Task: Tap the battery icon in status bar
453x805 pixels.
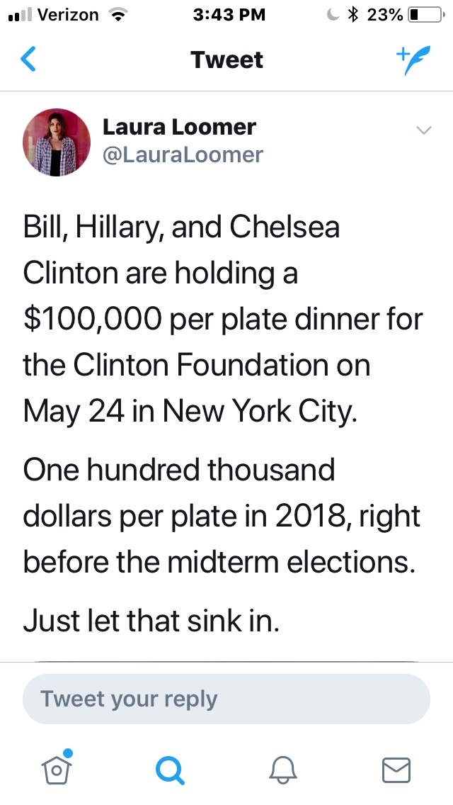Action: click(x=424, y=14)
